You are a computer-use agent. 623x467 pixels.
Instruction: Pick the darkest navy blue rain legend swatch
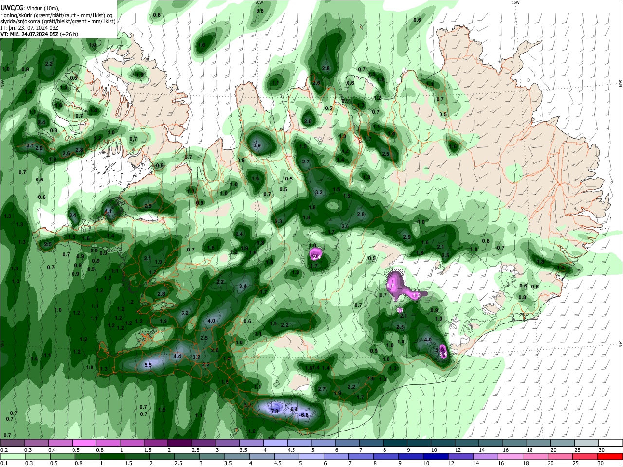(x=436, y=457)
